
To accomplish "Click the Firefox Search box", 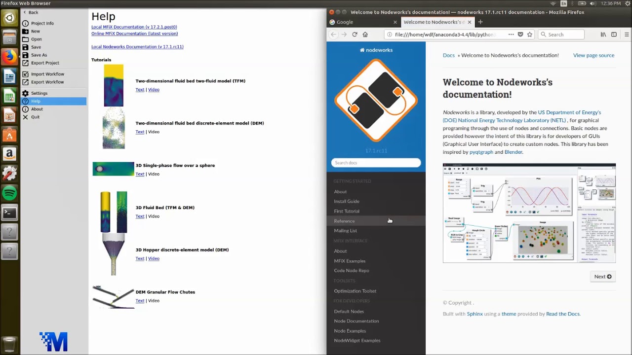I will pyautogui.click(x=561, y=35).
